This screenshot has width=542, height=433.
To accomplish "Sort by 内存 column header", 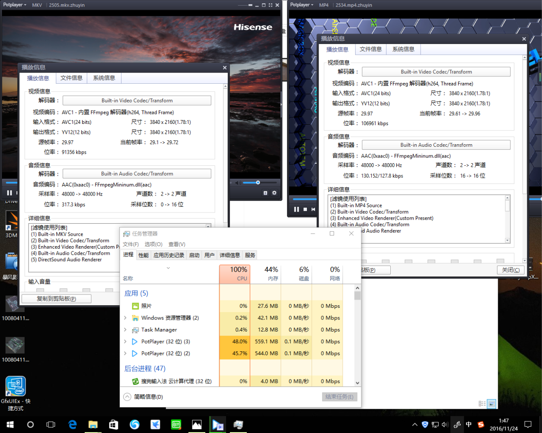I will tap(265, 274).
